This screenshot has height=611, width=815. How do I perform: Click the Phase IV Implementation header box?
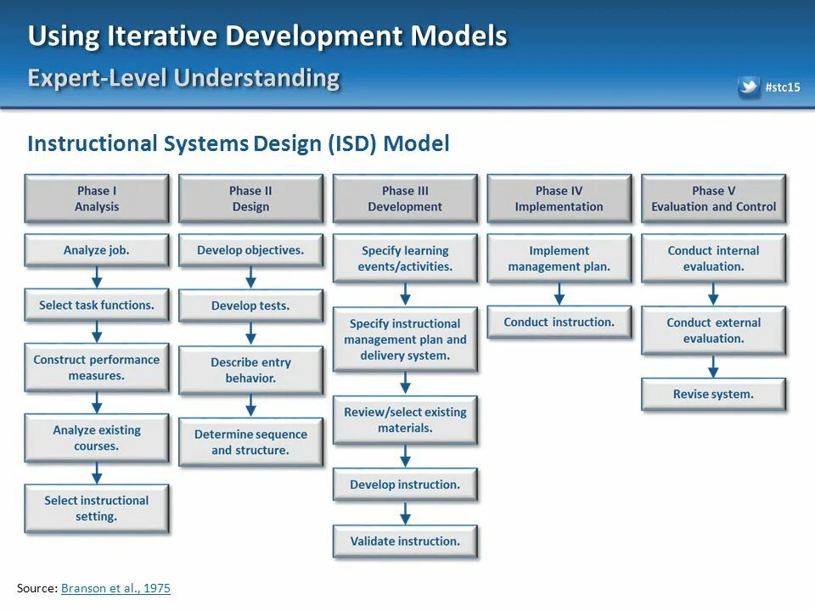(x=559, y=199)
